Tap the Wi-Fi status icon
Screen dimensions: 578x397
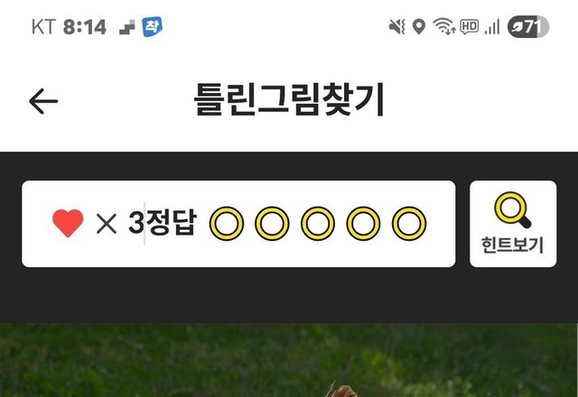pyautogui.click(x=443, y=26)
